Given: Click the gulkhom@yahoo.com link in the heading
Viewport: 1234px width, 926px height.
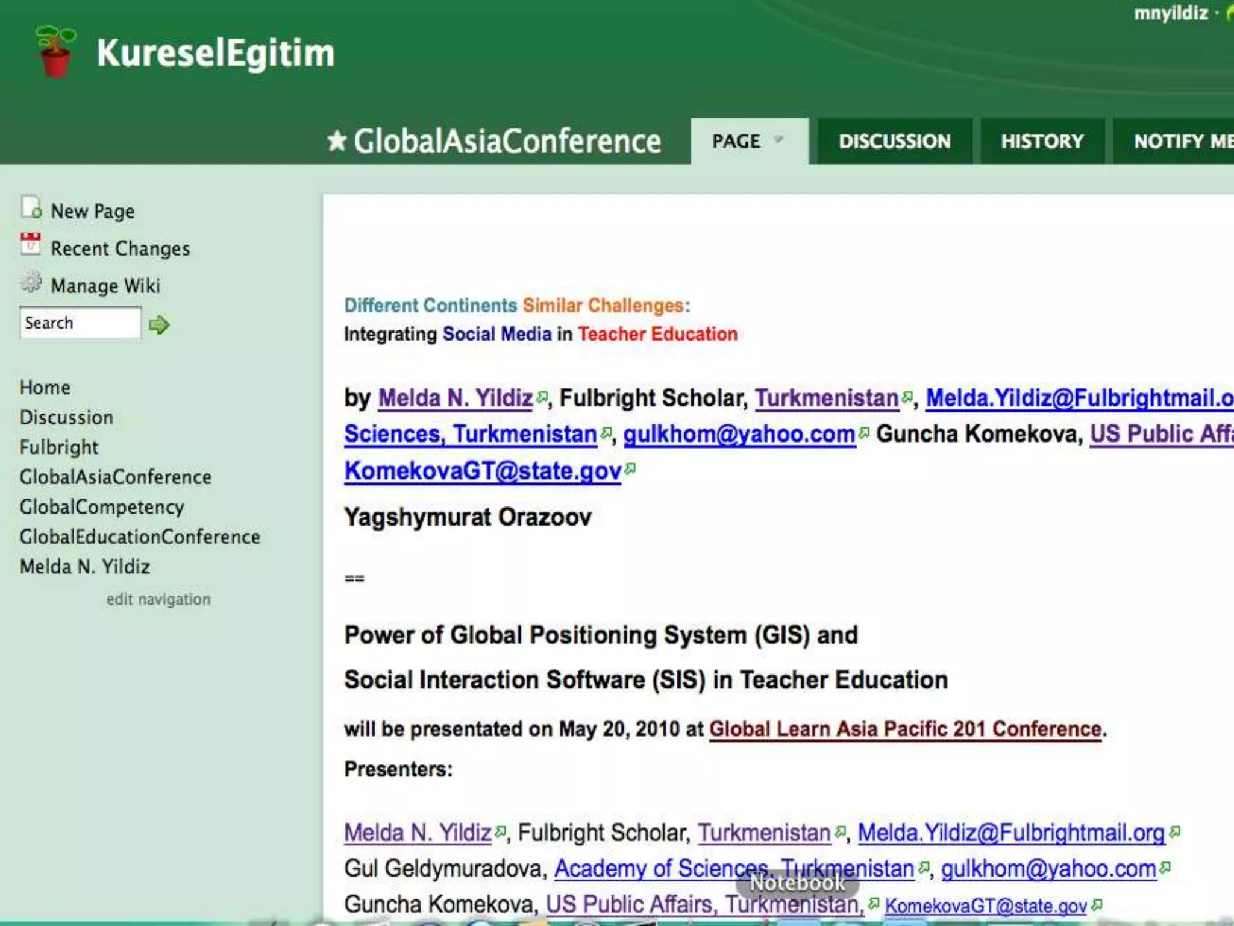Looking at the screenshot, I should (x=739, y=434).
